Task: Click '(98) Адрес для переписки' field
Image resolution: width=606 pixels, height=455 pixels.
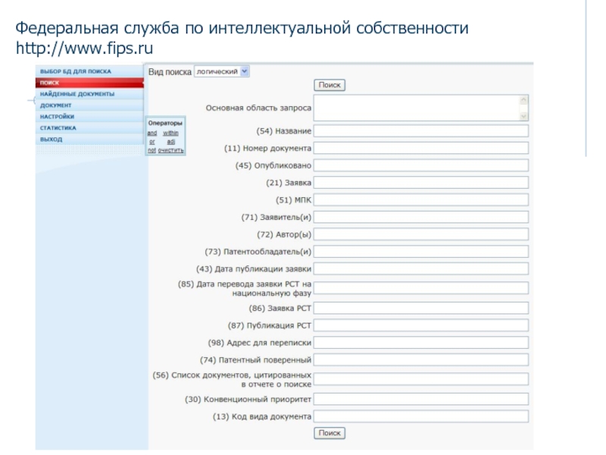Action: pos(421,343)
